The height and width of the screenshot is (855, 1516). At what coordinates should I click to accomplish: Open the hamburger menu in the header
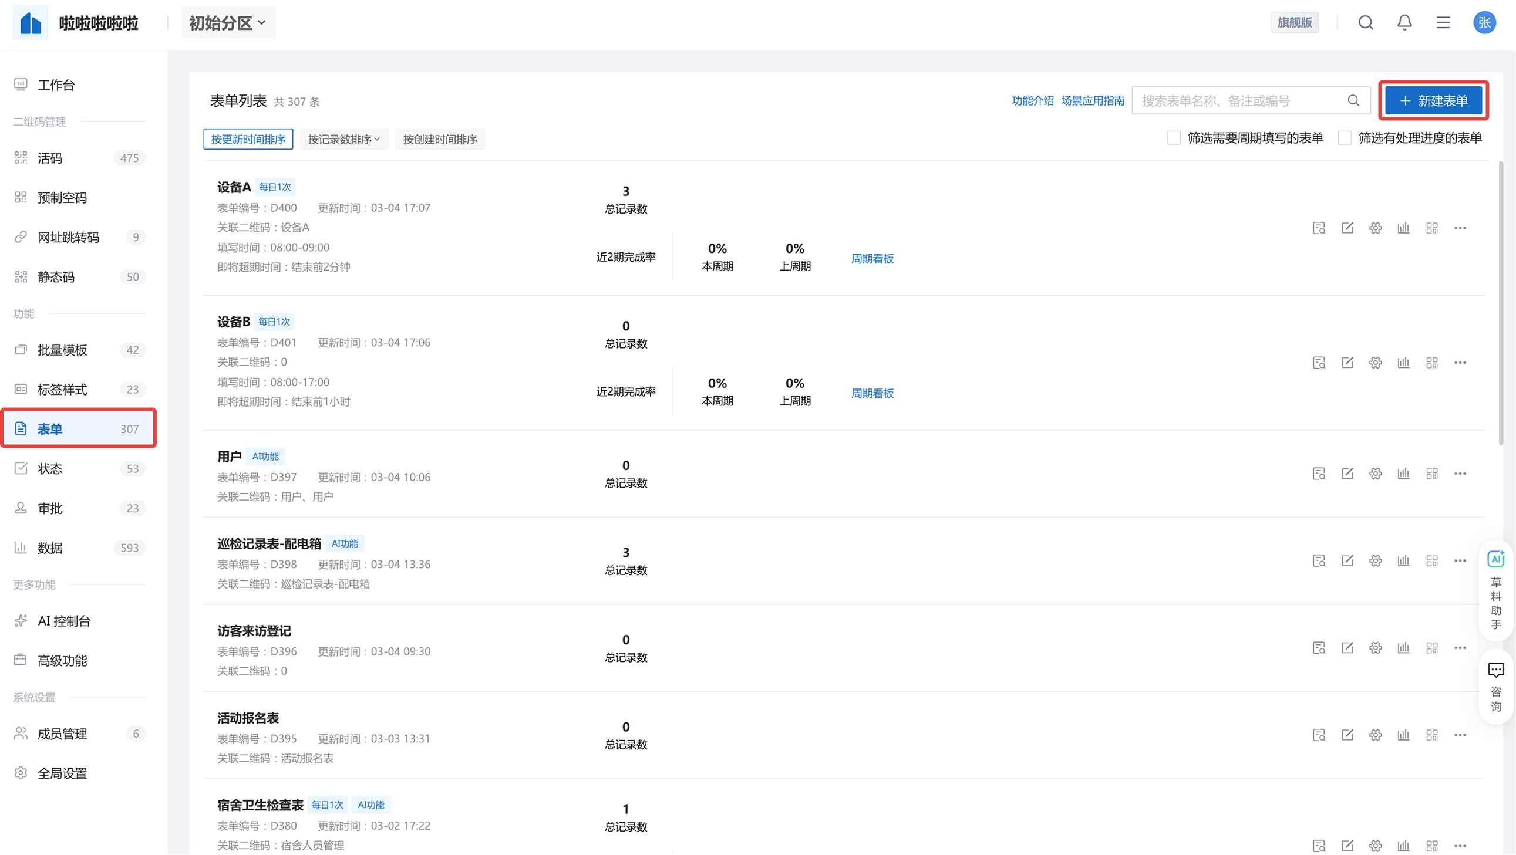pyautogui.click(x=1443, y=22)
